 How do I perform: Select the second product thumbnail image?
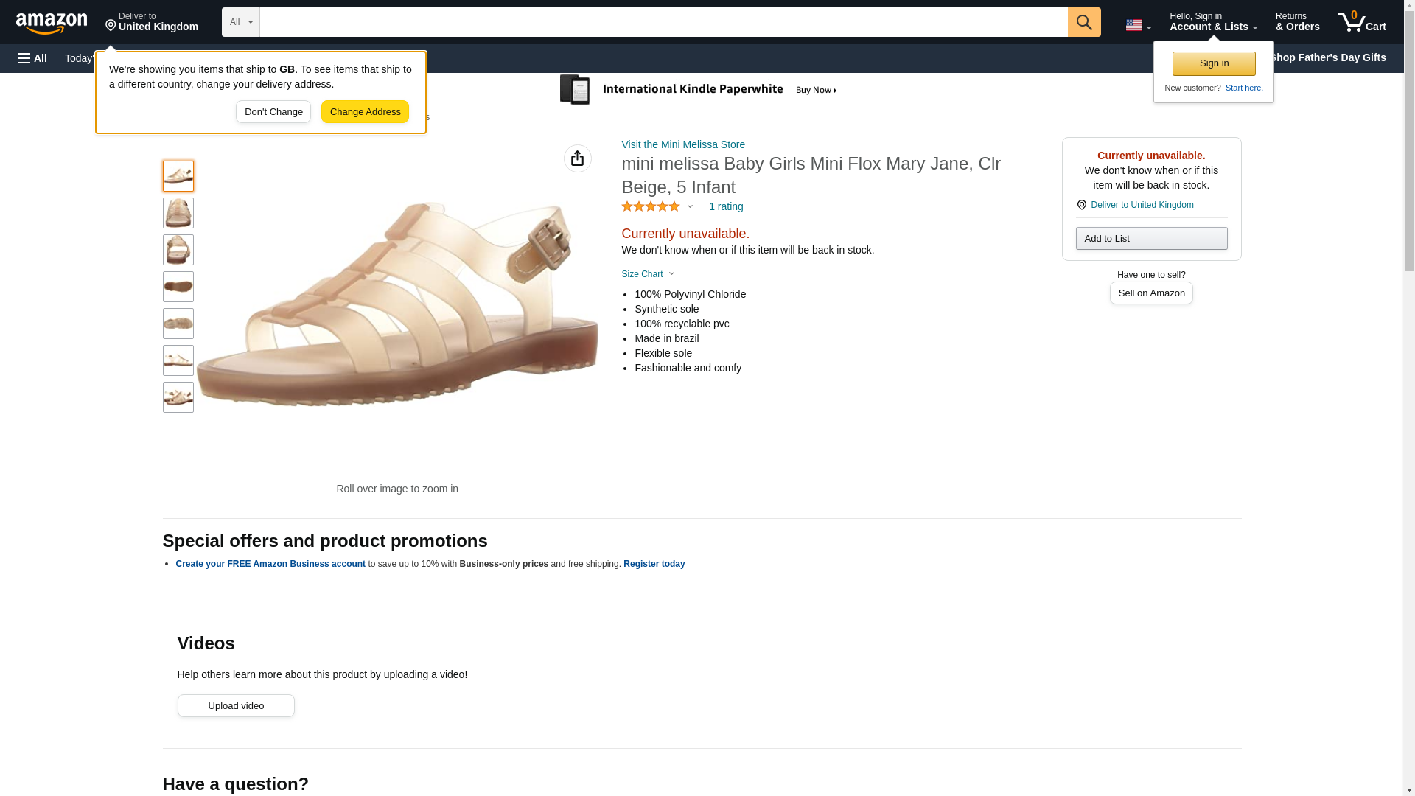click(x=178, y=213)
